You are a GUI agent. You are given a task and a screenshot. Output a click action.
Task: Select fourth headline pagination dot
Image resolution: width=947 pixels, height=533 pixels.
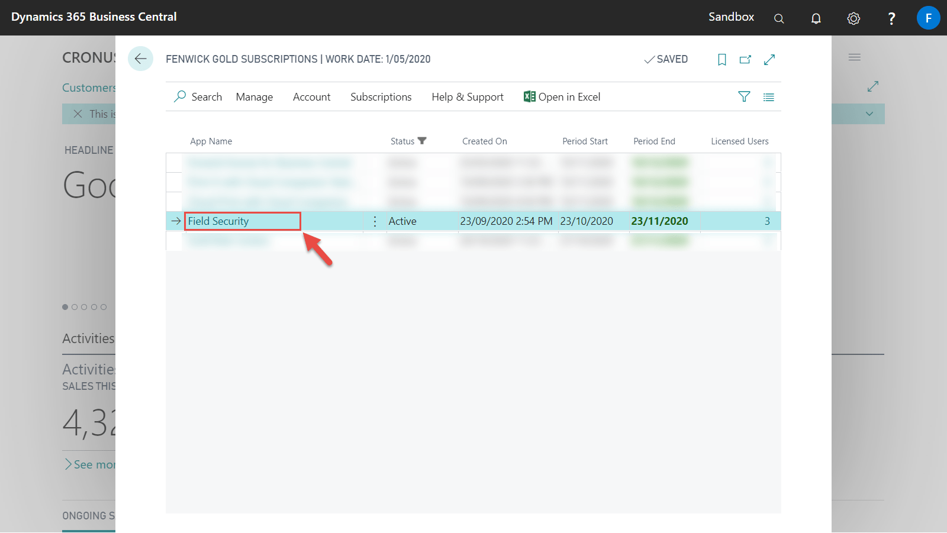[94, 307]
